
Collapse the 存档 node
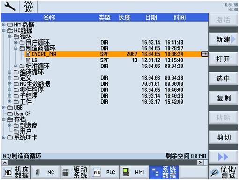pos(4,120)
